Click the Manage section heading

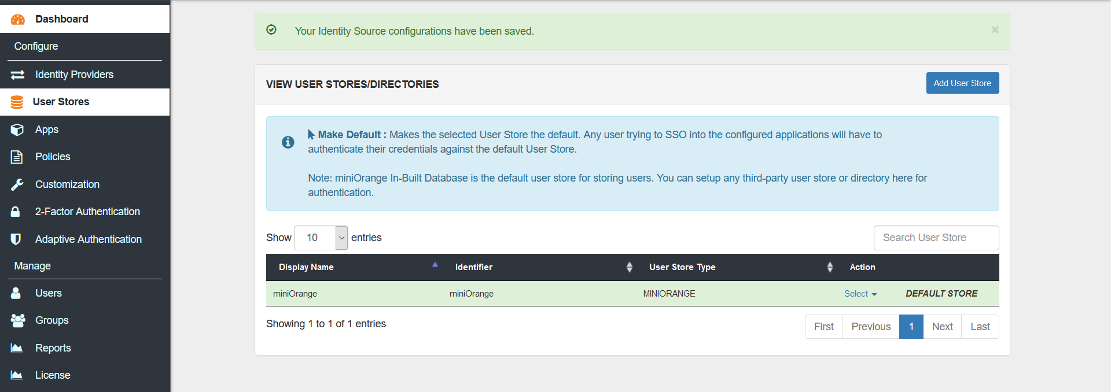click(x=32, y=266)
